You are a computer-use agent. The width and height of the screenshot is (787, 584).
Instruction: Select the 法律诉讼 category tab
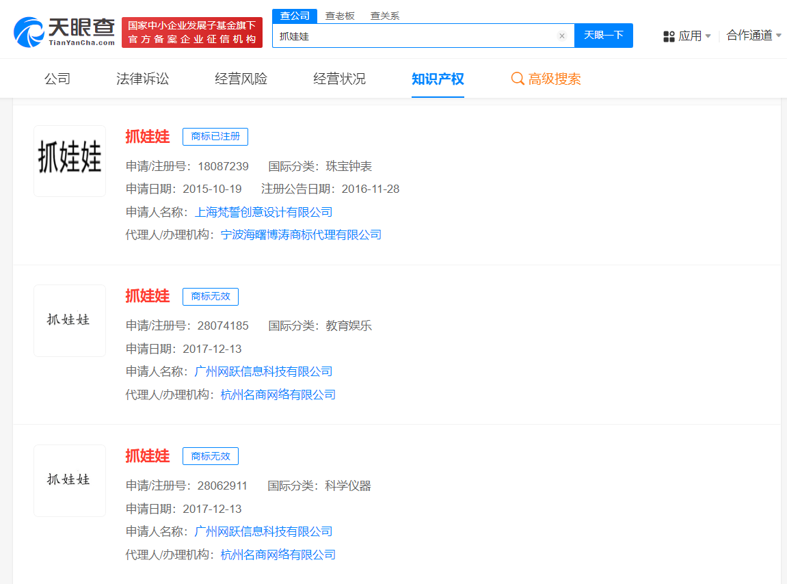tap(142, 79)
